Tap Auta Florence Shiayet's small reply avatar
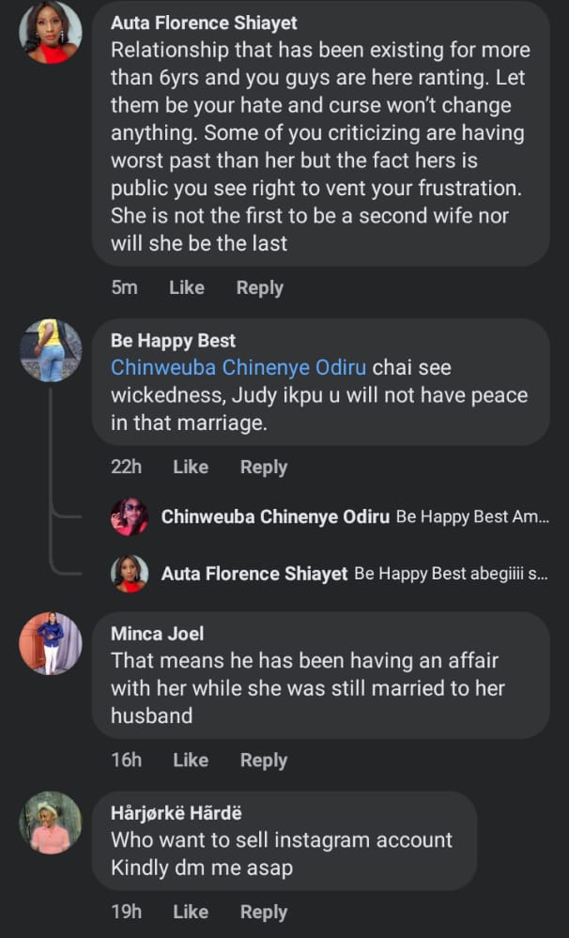Viewport: 569px width, 938px height. point(130,573)
